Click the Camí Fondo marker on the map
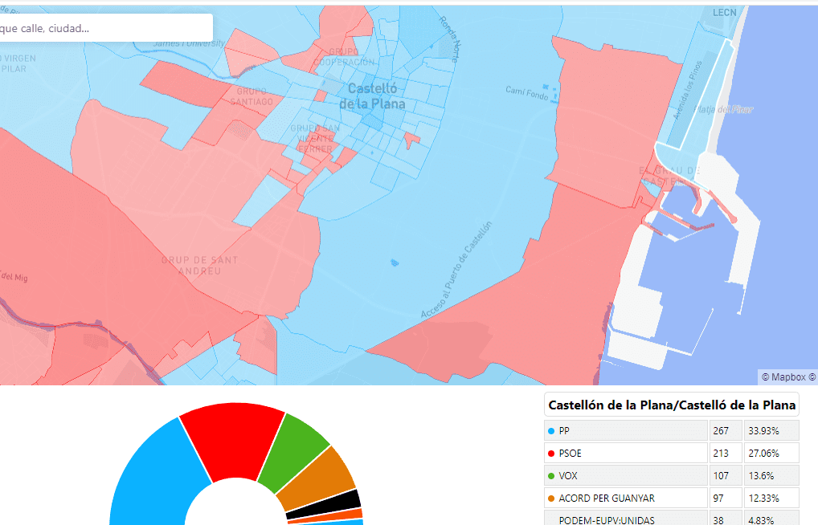Viewport: 818px width, 525px height. click(546, 87)
